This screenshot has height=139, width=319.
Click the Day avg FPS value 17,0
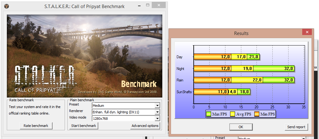click(x=241, y=57)
